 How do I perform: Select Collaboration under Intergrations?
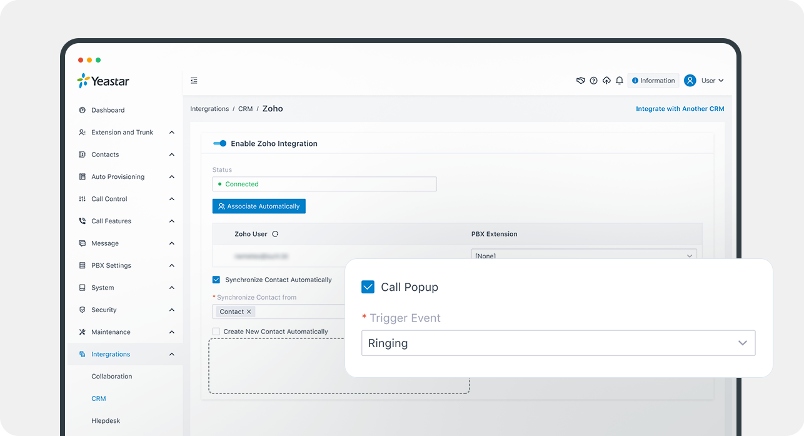click(x=112, y=377)
